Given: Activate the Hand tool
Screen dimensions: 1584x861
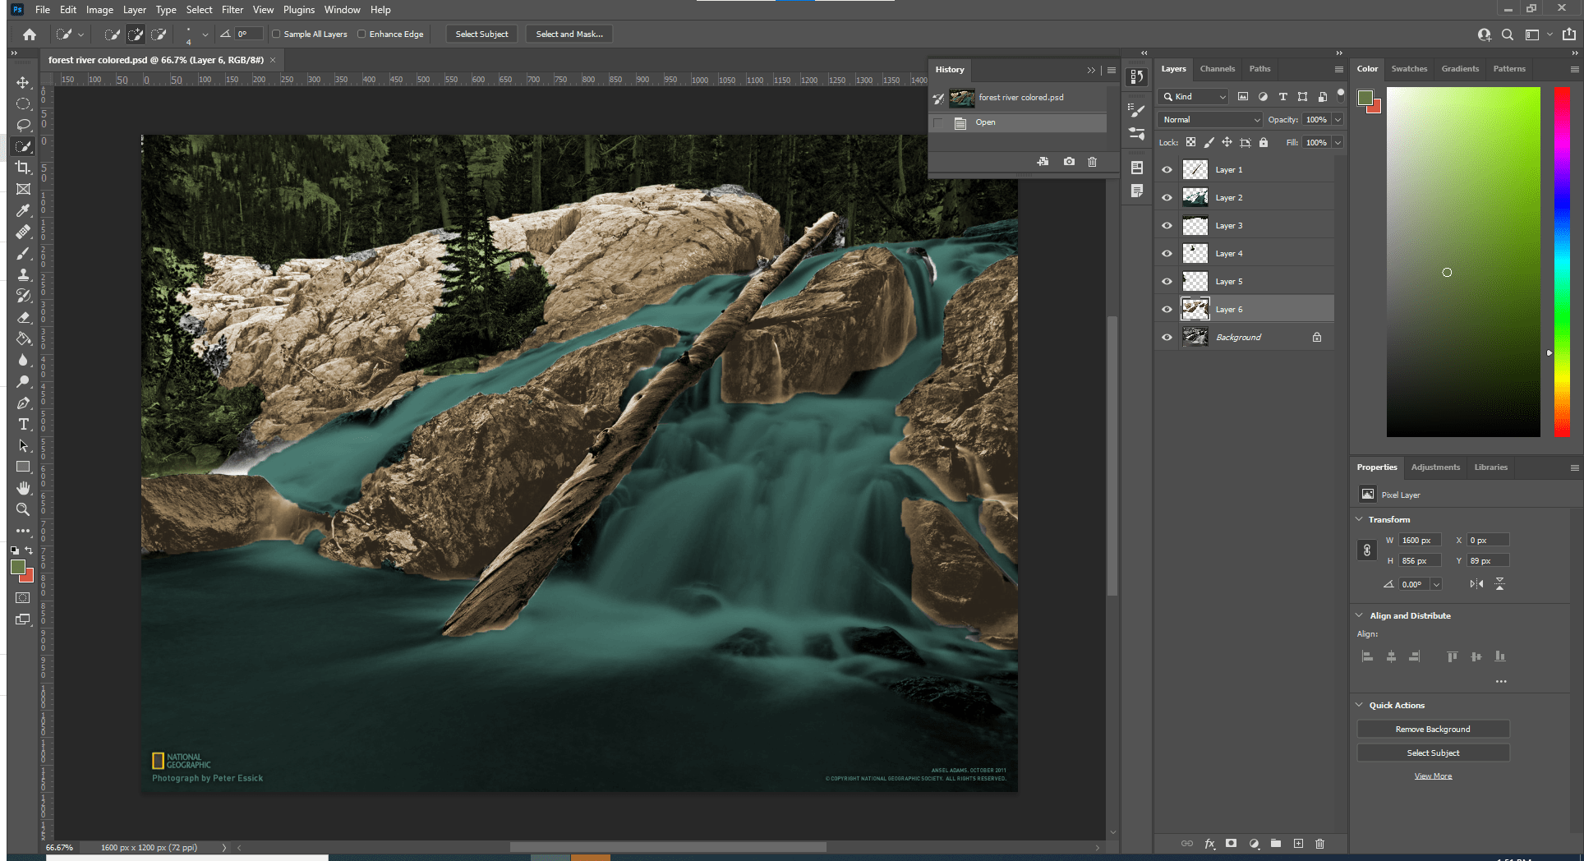Looking at the screenshot, I should click(23, 488).
